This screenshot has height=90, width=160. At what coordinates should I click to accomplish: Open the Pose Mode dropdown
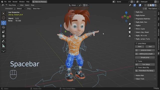pyautogui.click(x=12, y=5)
